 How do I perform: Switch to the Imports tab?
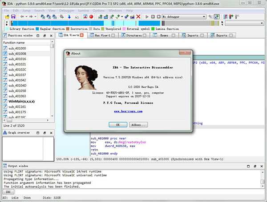pos(193,35)
